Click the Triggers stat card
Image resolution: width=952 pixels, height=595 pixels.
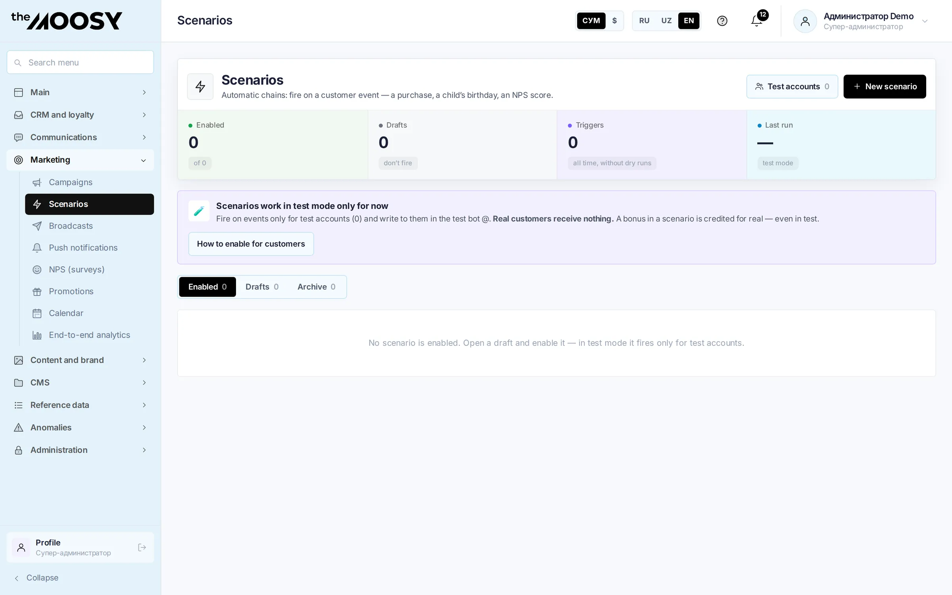coord(652,145)
